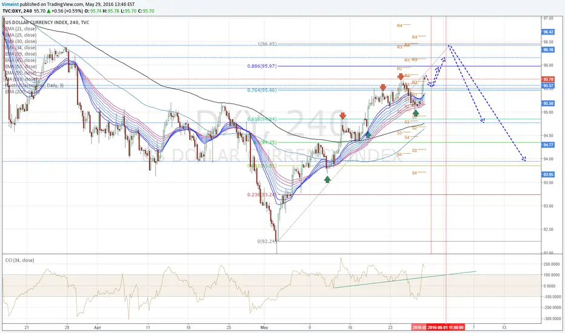The height and width of the screenshot is (333, 565).
Task: Select the EMA (21, close) legend entry
Action: pos(20,29)
